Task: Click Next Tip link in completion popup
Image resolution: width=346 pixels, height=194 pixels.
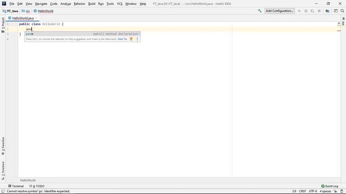Action: coord(122,39)
